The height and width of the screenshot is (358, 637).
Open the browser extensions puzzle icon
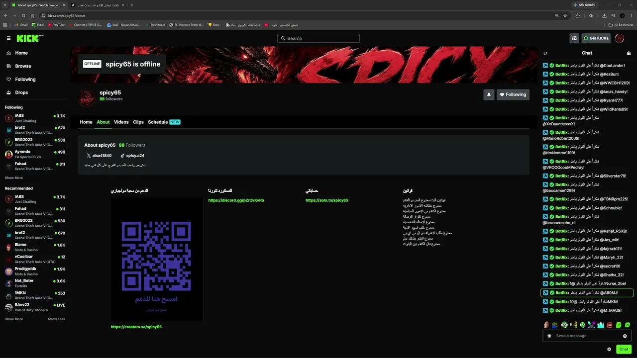pyautogui.click(x=578, y=15)
